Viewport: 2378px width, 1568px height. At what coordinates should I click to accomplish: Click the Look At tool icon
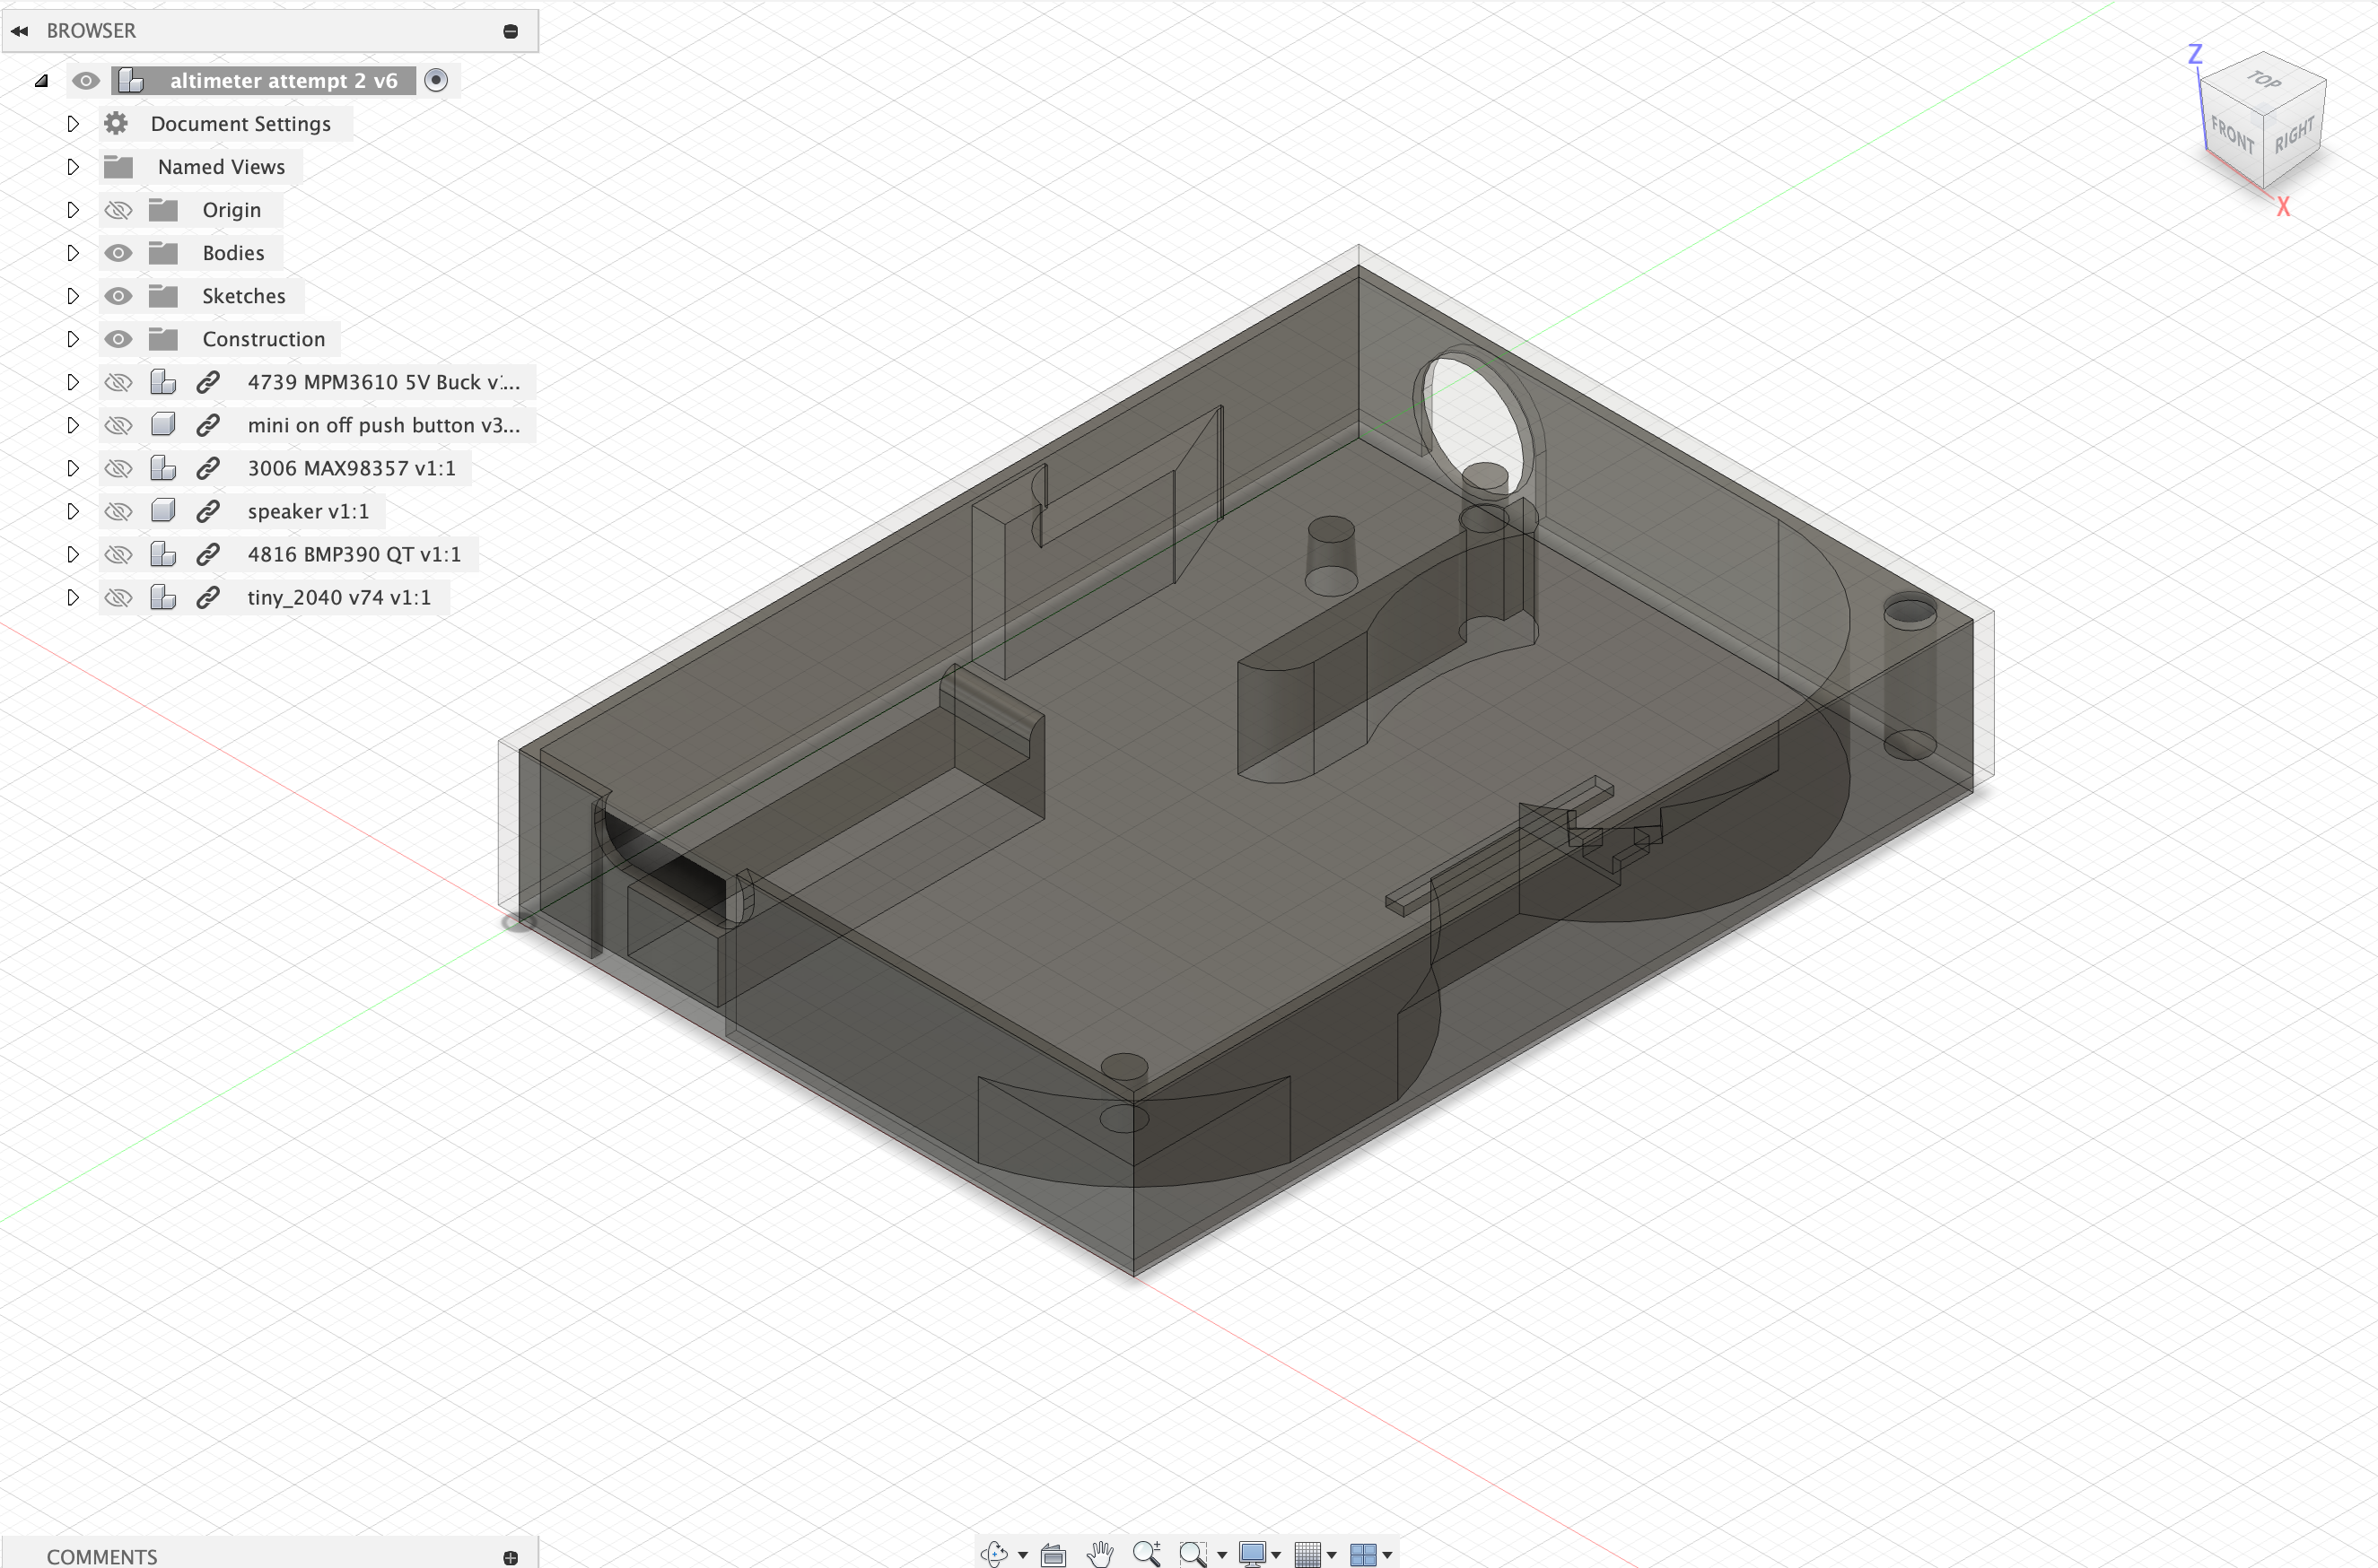pyautogui.click(x=1053, y=1554)
